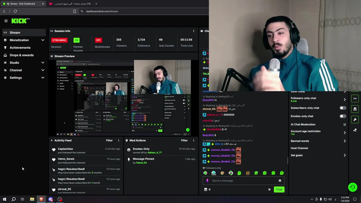Switch to the Stream - Kick Dashboard tab

click(x=23, y=4)
